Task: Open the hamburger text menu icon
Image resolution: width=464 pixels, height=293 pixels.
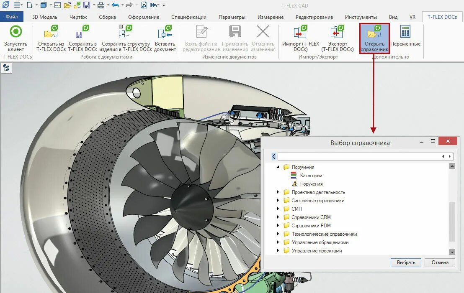Action: pyautogui.click(x=17, y=5)
